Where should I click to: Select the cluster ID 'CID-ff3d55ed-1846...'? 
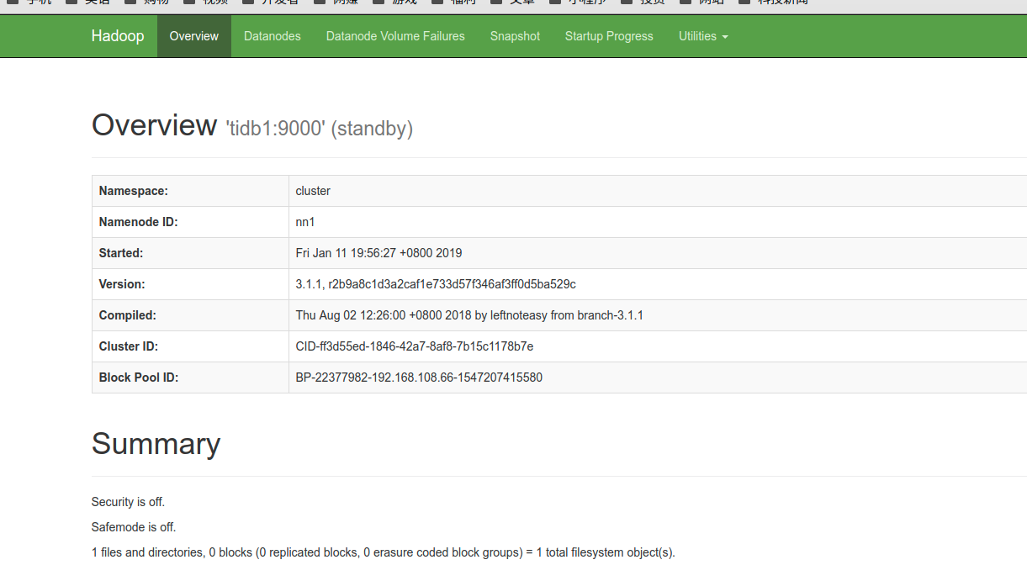(x=415, y=346)
